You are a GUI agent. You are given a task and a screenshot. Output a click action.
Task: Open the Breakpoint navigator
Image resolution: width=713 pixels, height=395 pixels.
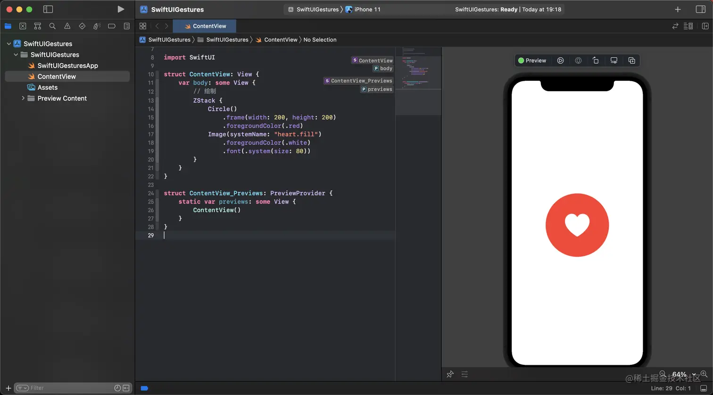pos(112,26)
